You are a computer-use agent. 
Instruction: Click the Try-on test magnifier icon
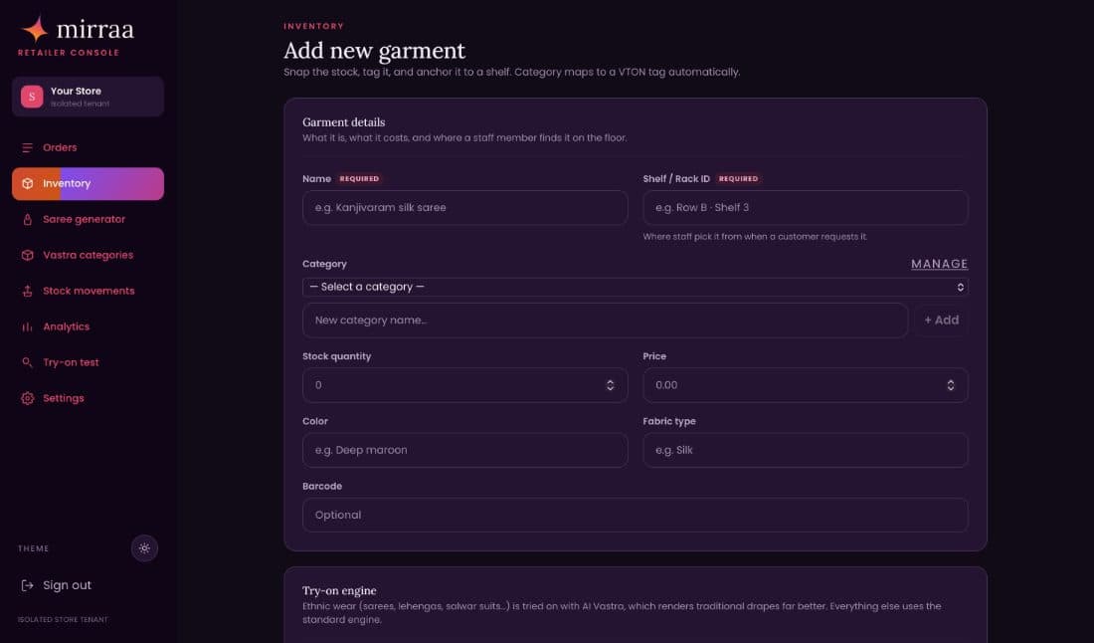tap(27, 362)
